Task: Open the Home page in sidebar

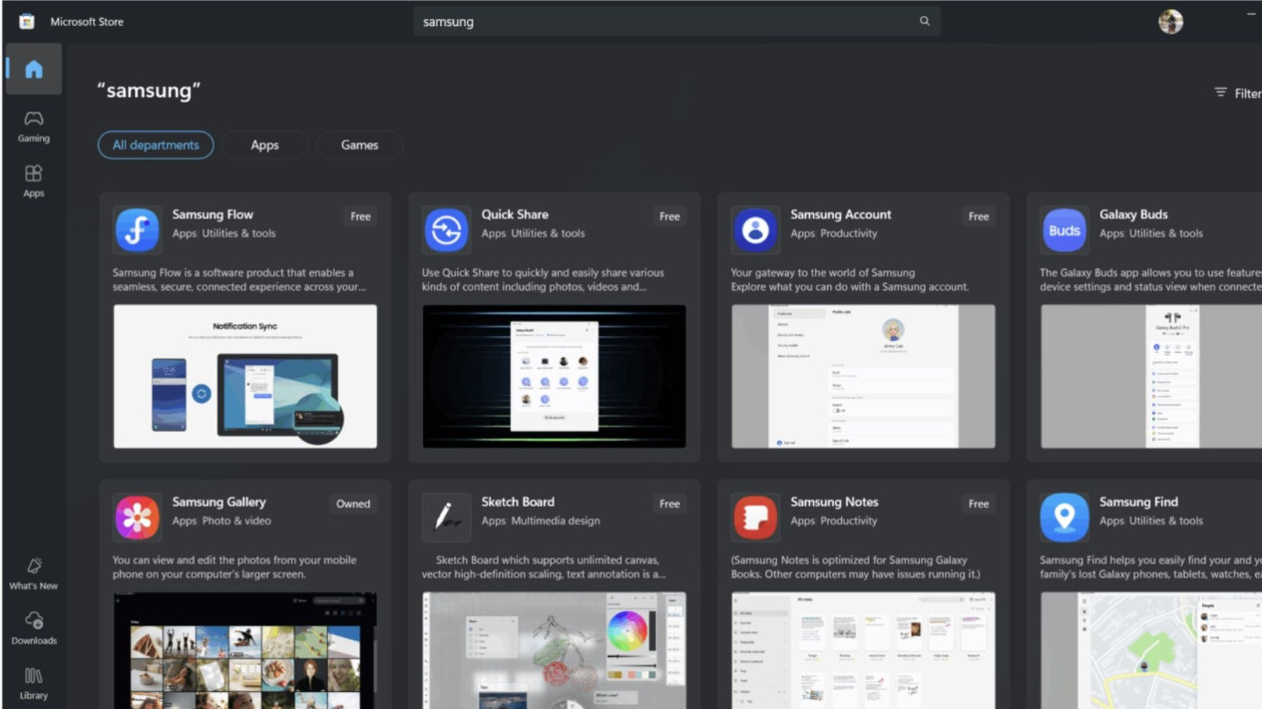Action: click(34, 69)
